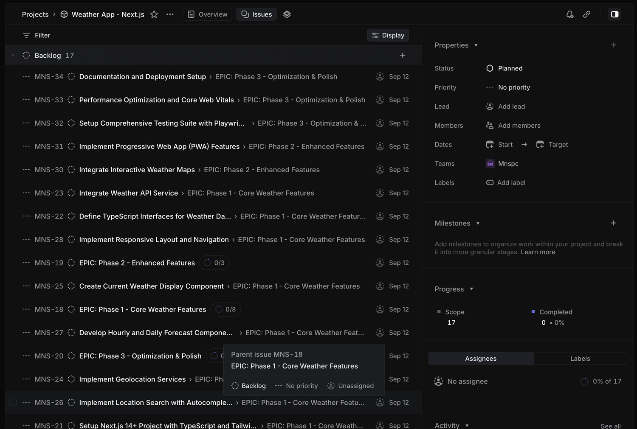Toggle the right sidebar panel
This screenshot has height=429, width=637.
click(614, 14)
